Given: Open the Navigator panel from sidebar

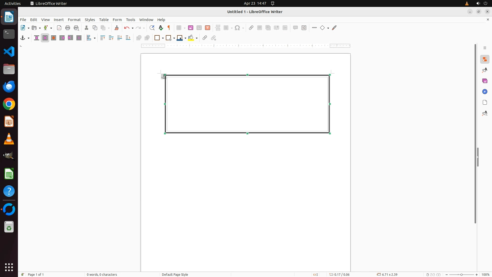Looking at the screenshot, I should [x=485, y=92].
